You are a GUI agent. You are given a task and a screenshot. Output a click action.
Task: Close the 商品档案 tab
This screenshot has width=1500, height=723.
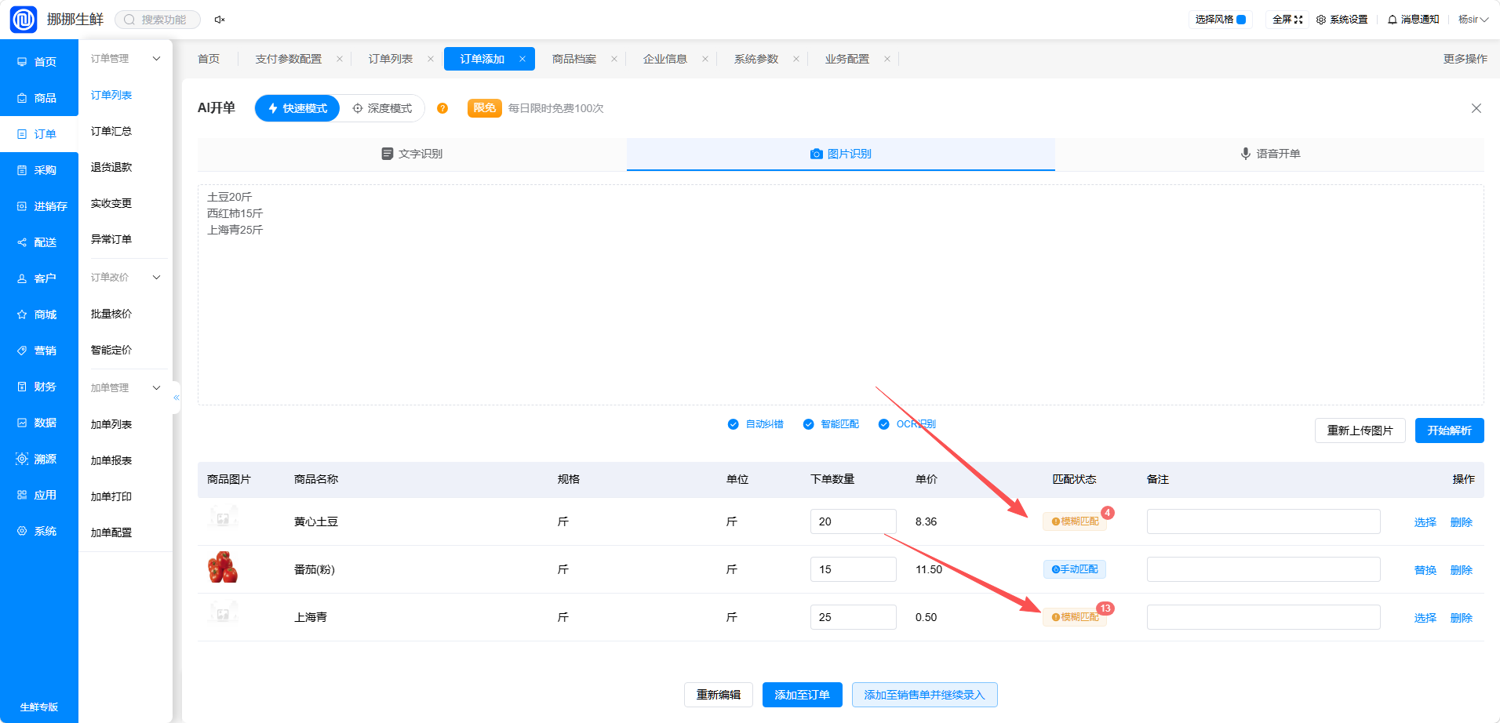point(614,59)
